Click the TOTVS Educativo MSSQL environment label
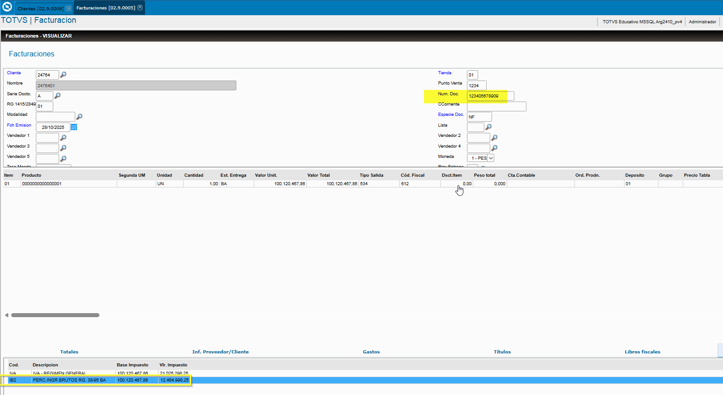Image resolution: width=723 pixels, height=395 pixels. pyautogui.click(x=642, y=22)
